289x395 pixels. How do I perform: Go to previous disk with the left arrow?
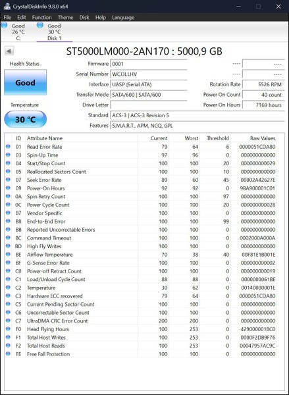coord(9,51)
